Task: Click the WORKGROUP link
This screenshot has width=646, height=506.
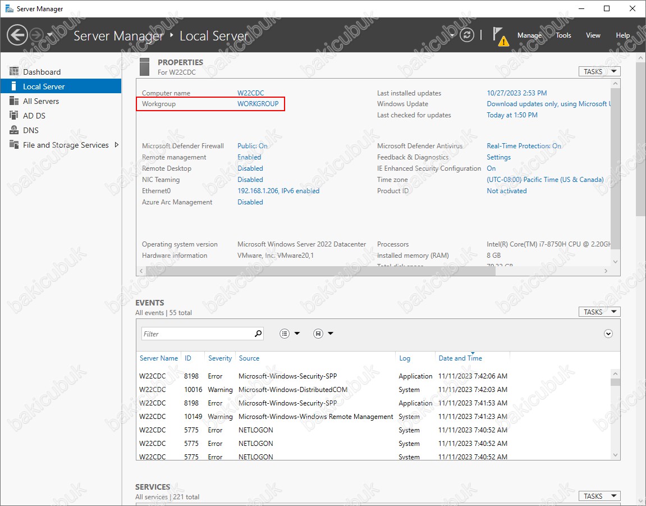Action: coord(258,104)
